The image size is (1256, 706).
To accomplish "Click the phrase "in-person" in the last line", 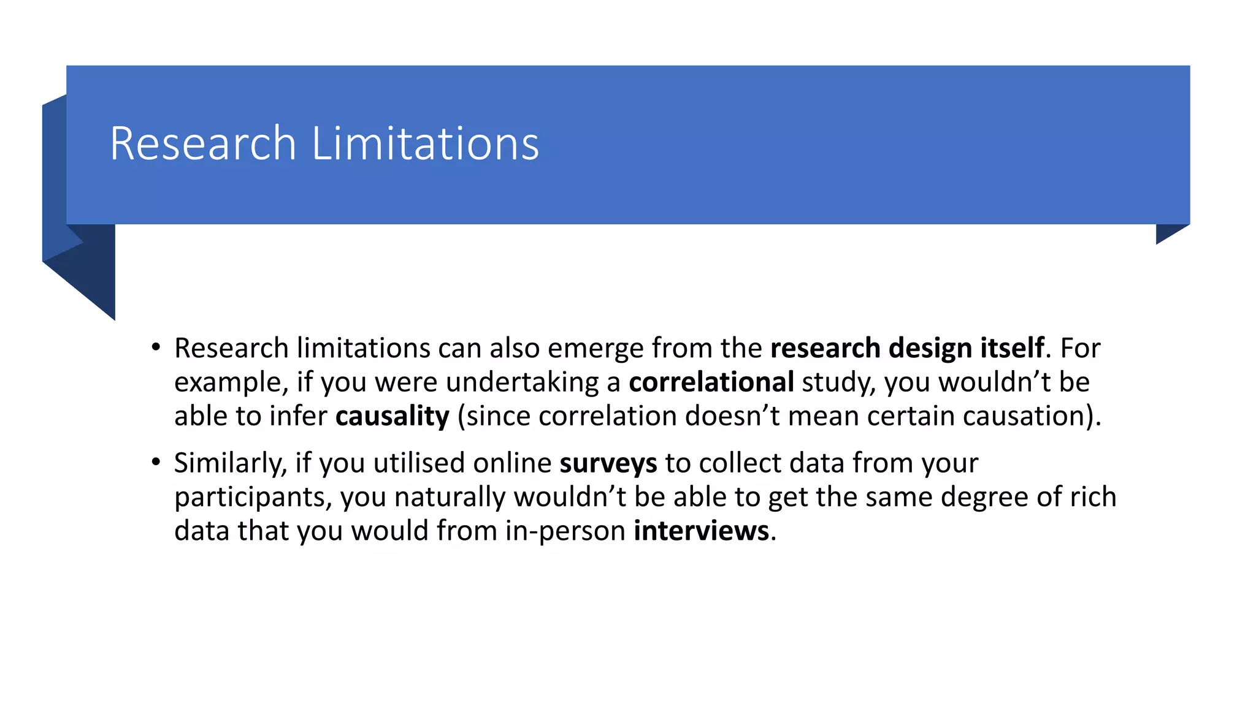I will coord(564,531).
